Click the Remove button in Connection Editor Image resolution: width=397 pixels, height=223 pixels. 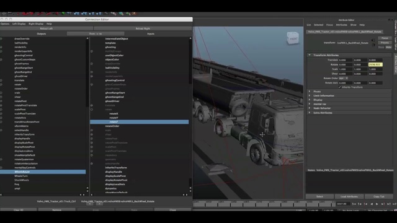click(56, 210)
